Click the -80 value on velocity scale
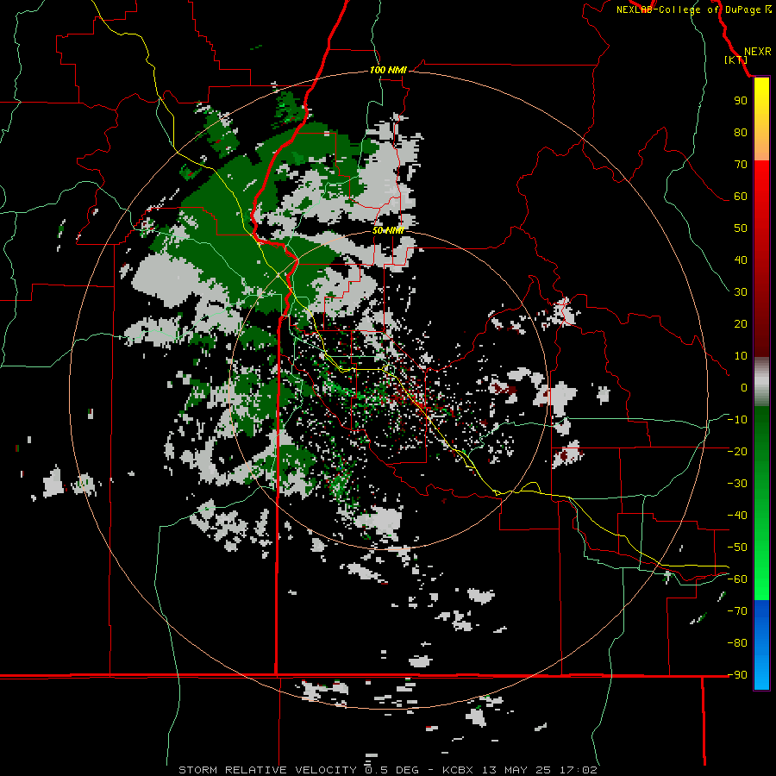Viewport: 776px width, 776px height. [x=737, y=643]
